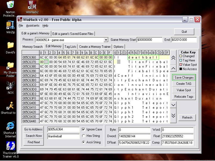This screenshot has width=215, height=161.
Task: Open the File menu
Action: pos(21,25)
